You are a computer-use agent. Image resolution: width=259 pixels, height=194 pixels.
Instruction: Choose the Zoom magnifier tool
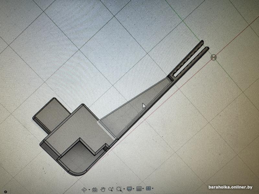(x=111, y=189)
